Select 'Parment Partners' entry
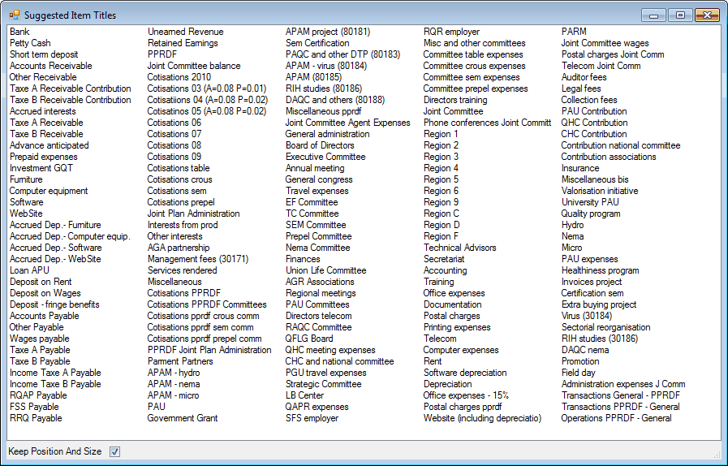This screenshot has width=728, height=466. pos(181,361)
